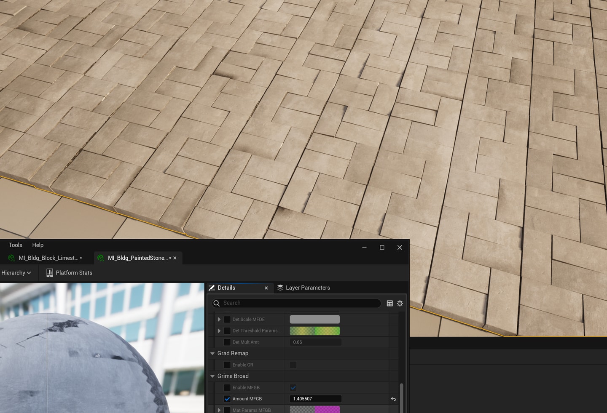Maximize the material editor window

382,248
